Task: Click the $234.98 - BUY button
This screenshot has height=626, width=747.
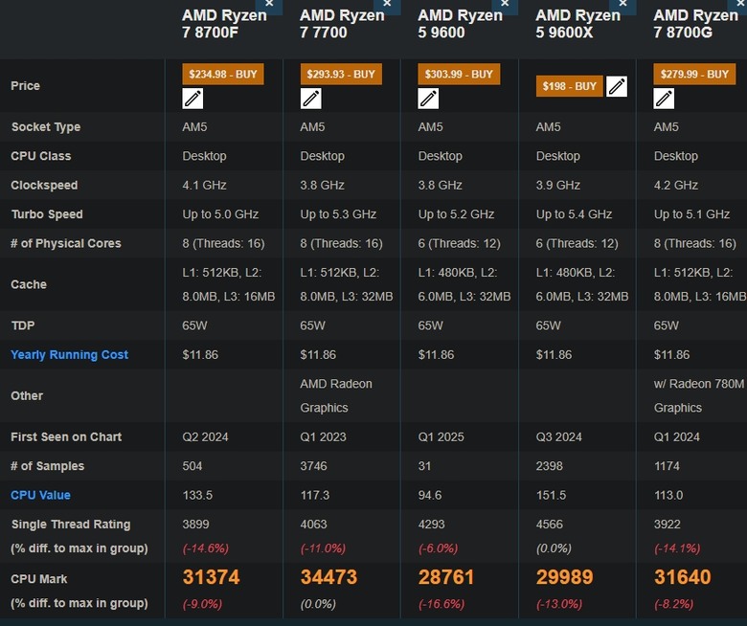Action: click(223, 75)
